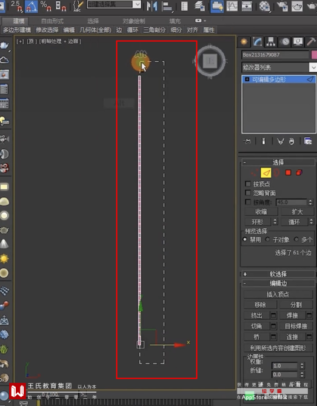Open the Utilities hammer tab
Viewport: 317px width, 406px height.
[311, 42]
